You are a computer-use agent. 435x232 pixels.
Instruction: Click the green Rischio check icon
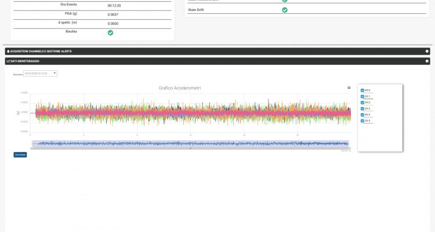(x=110, y=32)
